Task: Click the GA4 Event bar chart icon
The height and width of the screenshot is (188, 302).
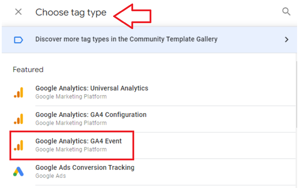Action: (19, 145)
